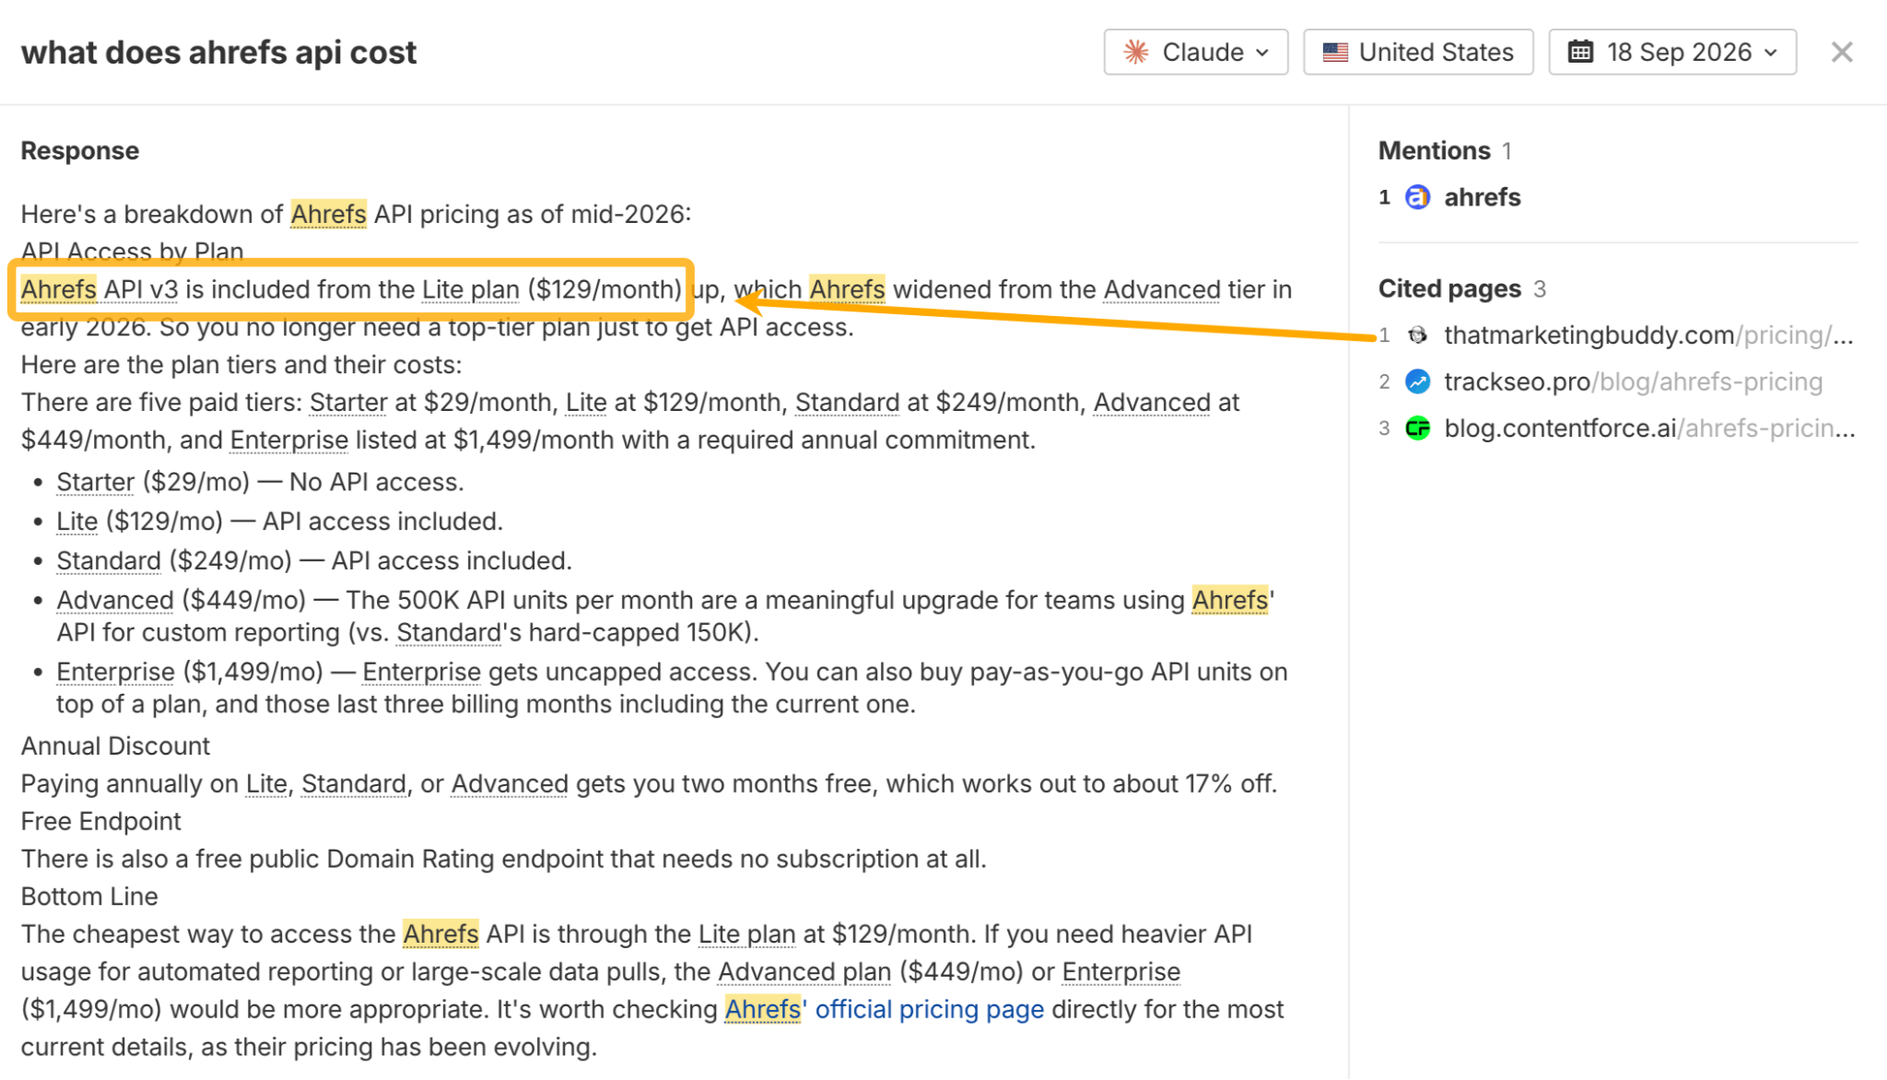
Task: Click the 'API Access by Plan' subheading
Action: point(133,252)
